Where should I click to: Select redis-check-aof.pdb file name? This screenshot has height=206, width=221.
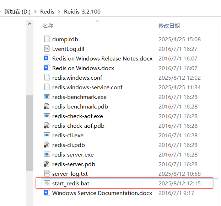78,126
